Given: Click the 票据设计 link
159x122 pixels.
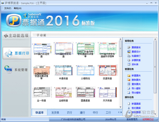Looking at the screenshot, I should 136,52.
